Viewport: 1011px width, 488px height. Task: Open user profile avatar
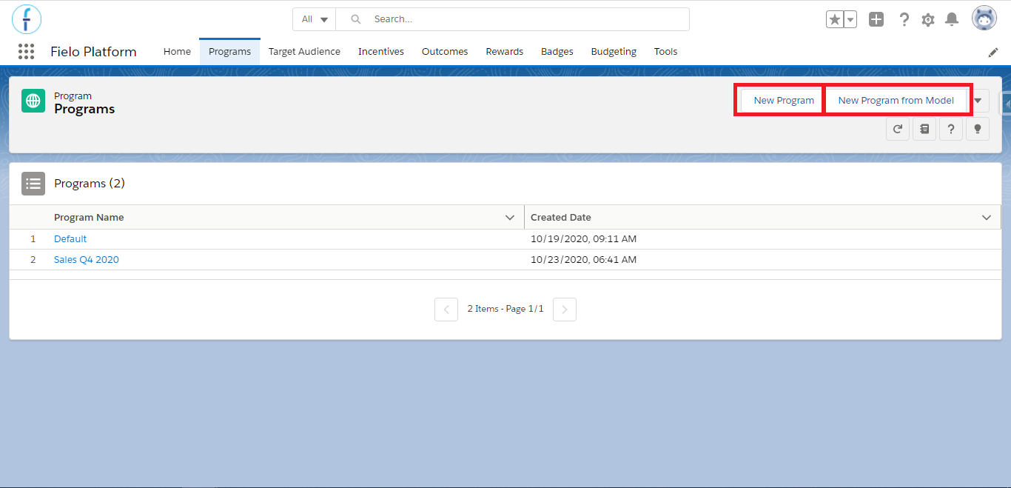(x=984, y=19)
